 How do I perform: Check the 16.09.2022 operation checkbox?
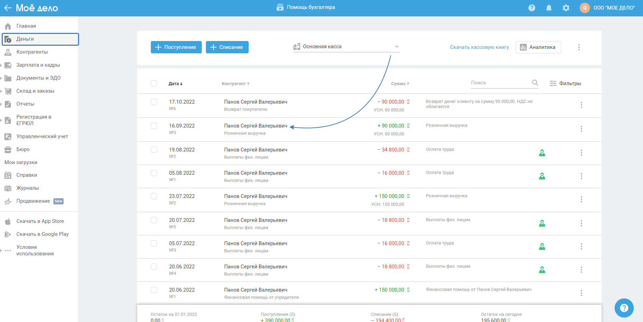pos(154,126)
